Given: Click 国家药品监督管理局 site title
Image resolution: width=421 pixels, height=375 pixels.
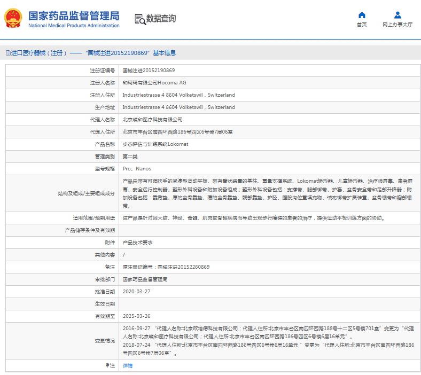Looking at the screenshot, I should (74, 15).
